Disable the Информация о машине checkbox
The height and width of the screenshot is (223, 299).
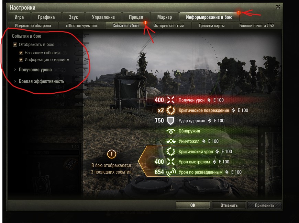click(21, 60)
